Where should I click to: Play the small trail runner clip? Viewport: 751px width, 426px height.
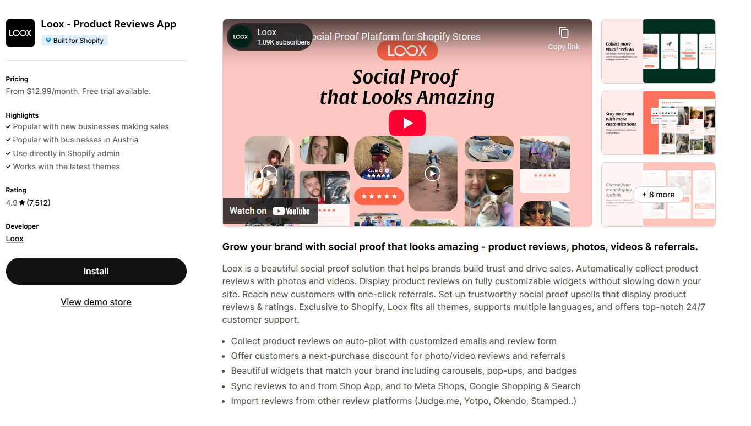(x=433, y=174)
